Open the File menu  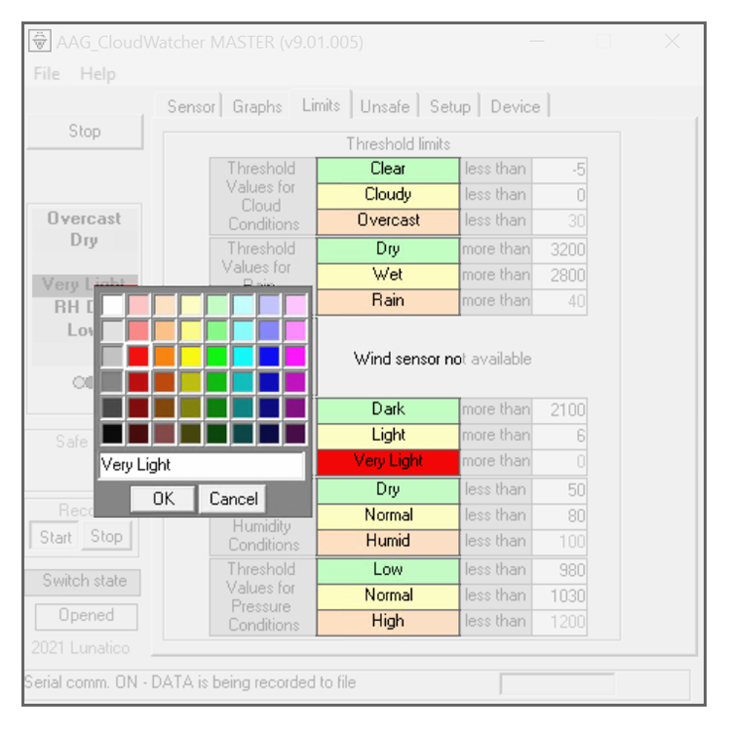(x=47, y=74)
